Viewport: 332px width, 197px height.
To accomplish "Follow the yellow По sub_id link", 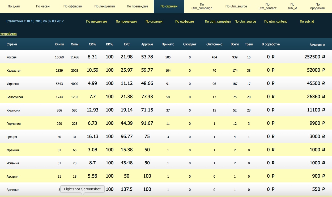I will pos(307,22).
